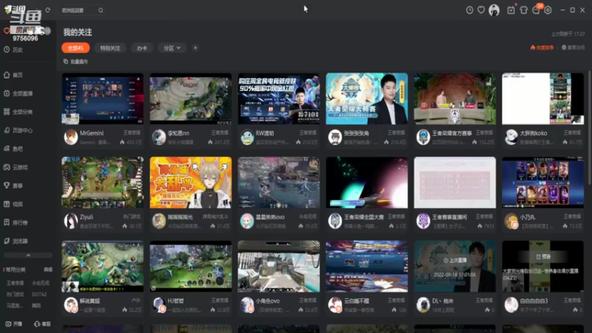Open HJ皙皙 stream thumbnail
The width and height of the screenshot is (592, 333).
pos(191,266)
